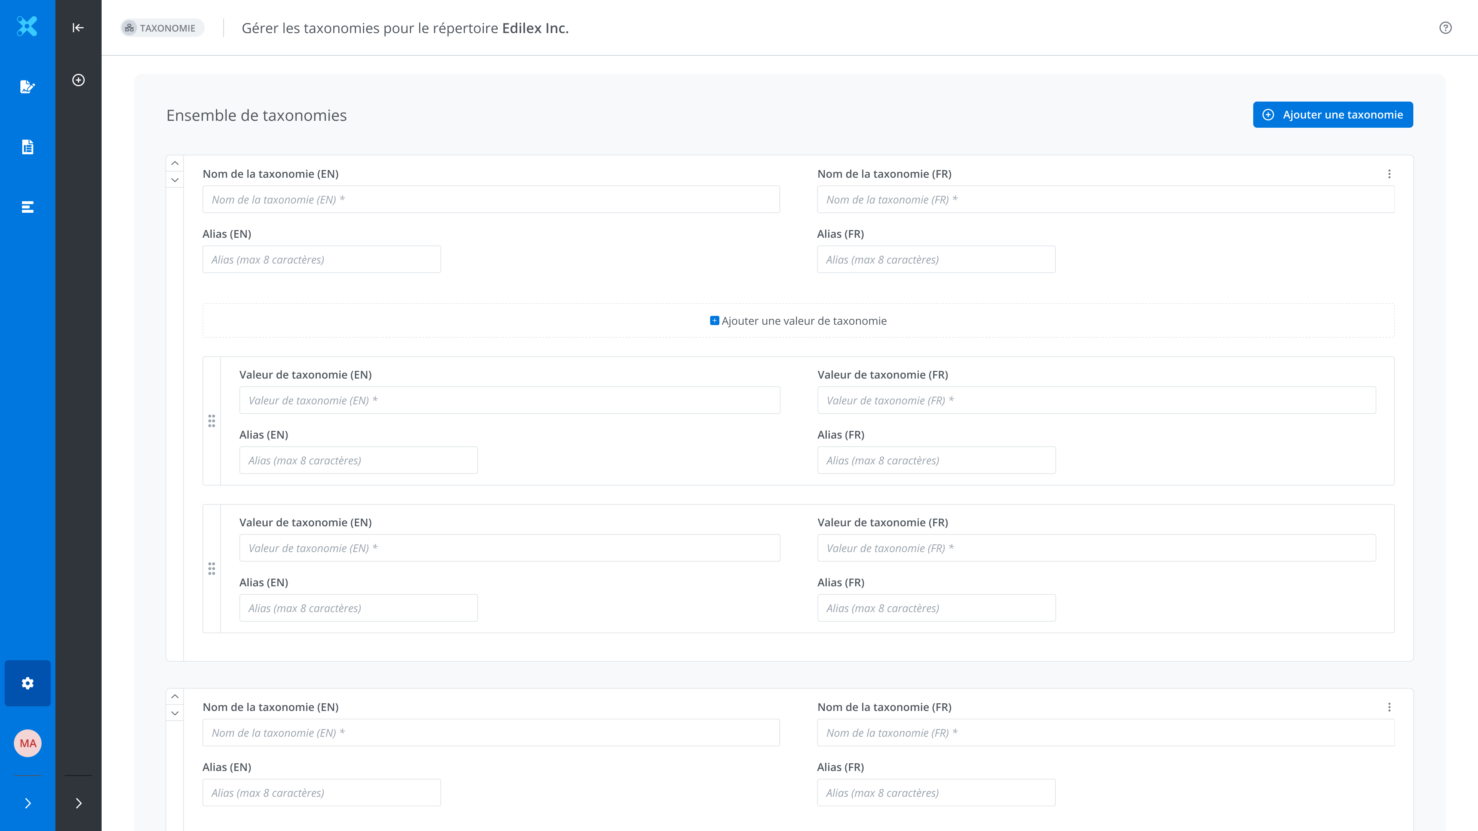Expand the blue sidebar with the bottom chevron
Screen dimensions: 1478x831
tap(28, 803)
